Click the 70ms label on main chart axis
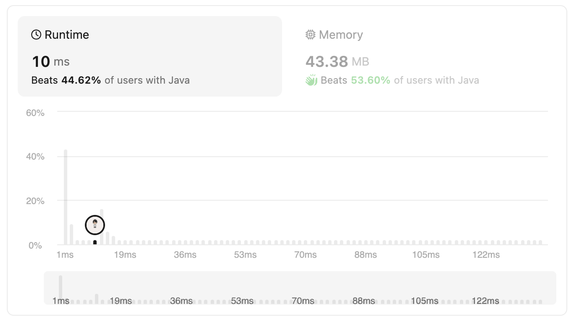The height and width of the screenshot is (318, 578). (x=305, y=255)
